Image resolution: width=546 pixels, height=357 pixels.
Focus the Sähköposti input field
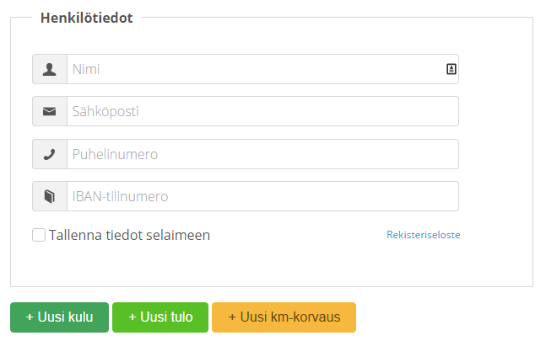click(x=262, y=111)
